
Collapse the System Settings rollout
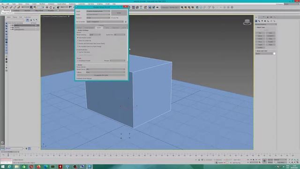pos(82,30)
